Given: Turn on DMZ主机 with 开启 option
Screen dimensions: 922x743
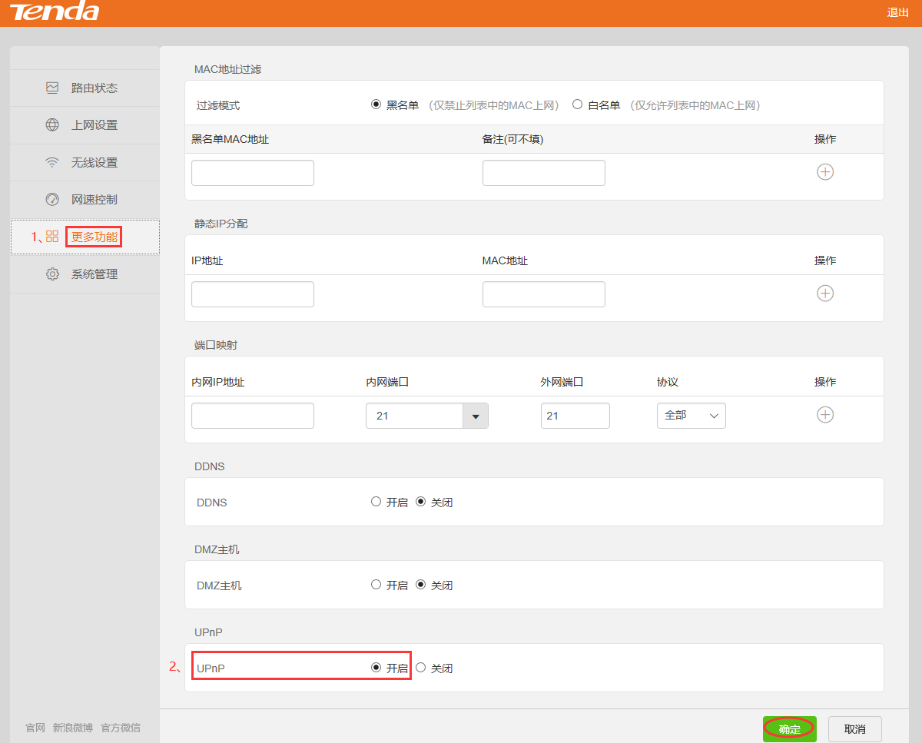Looking at the screenshot, I should coord(376,585).
